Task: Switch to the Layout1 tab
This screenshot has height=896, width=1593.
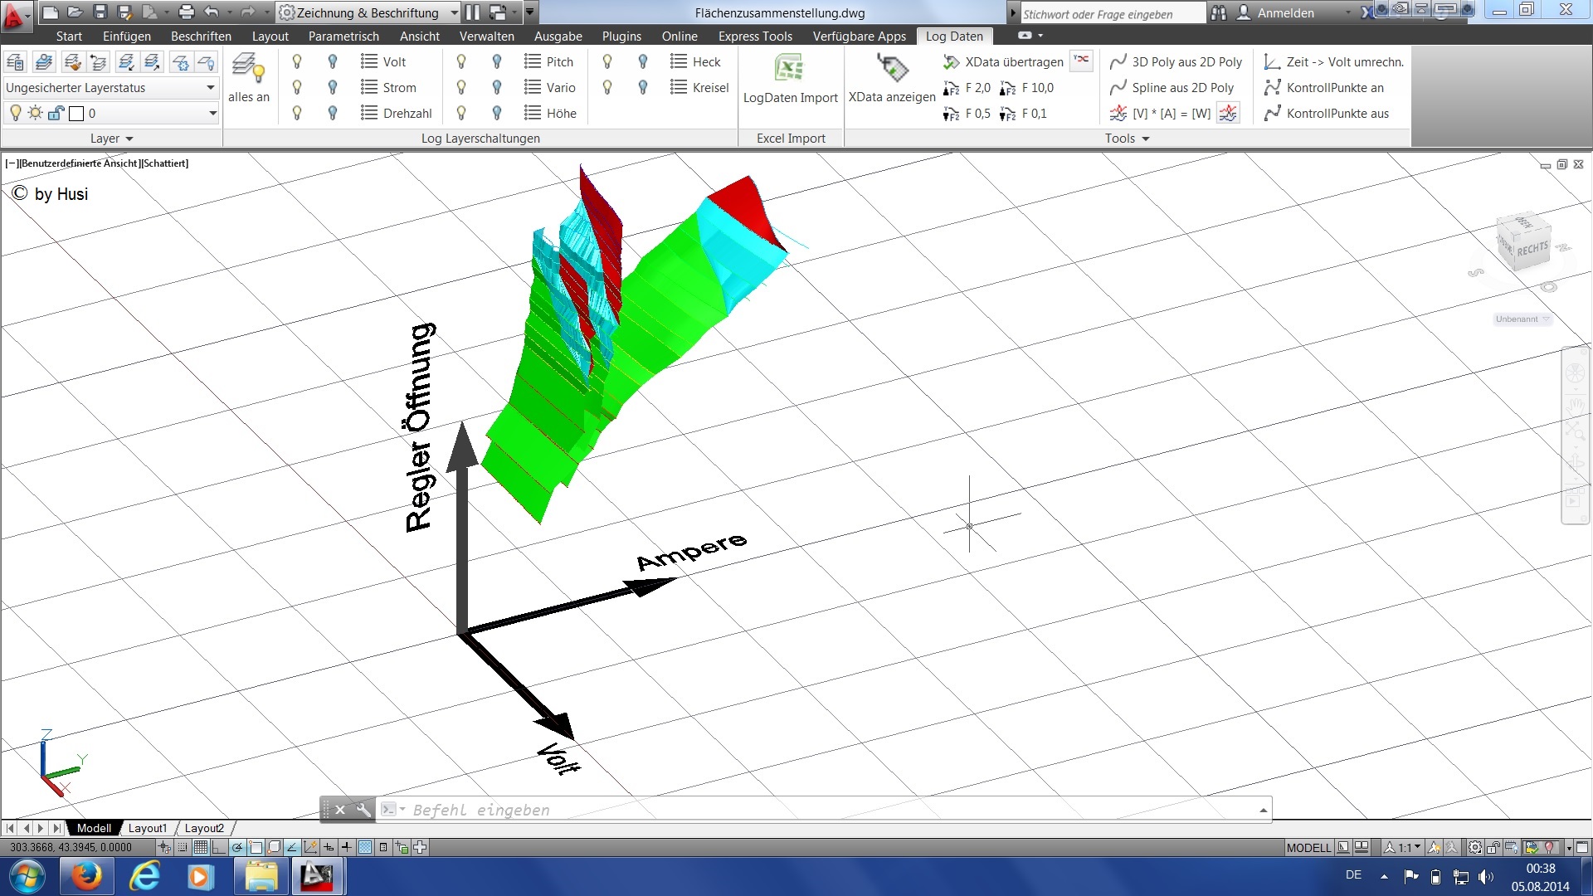Action: click(148, 828)
